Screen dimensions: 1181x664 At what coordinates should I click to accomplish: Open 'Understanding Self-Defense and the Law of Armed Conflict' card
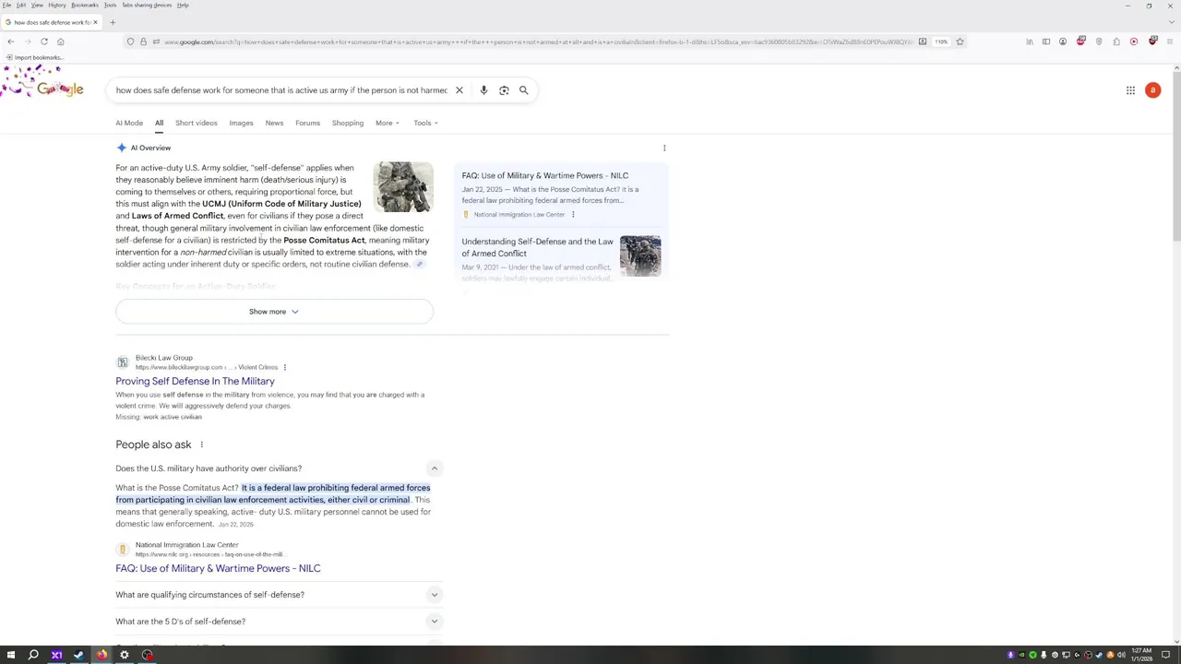[x=561, y=258]
